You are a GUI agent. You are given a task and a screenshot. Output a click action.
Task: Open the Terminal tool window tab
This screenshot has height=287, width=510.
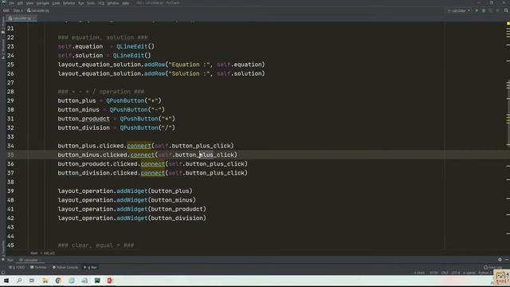38,267
